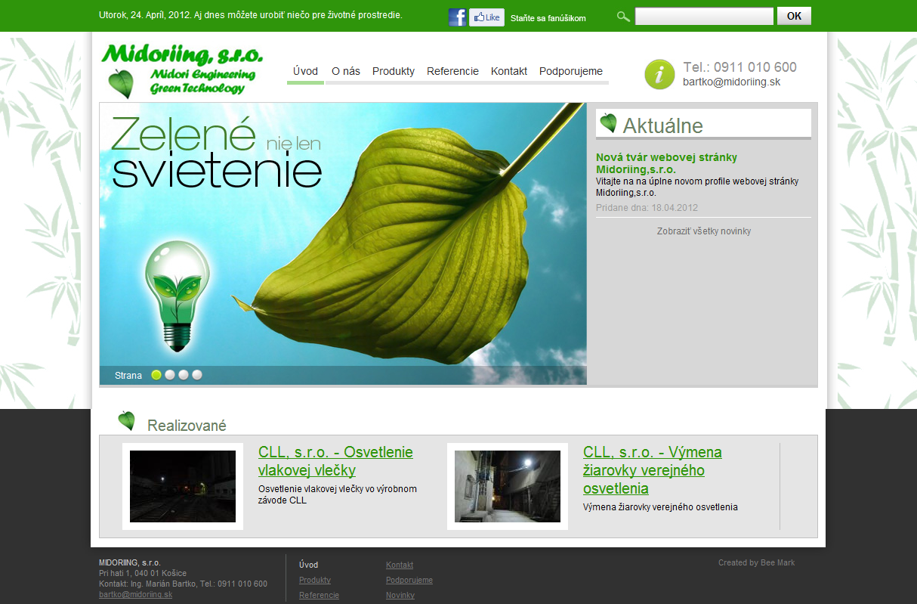The height and width of the screenshot is (604, 917).
Task: Go to the Referencie menu page
Action: click(452, 71)
